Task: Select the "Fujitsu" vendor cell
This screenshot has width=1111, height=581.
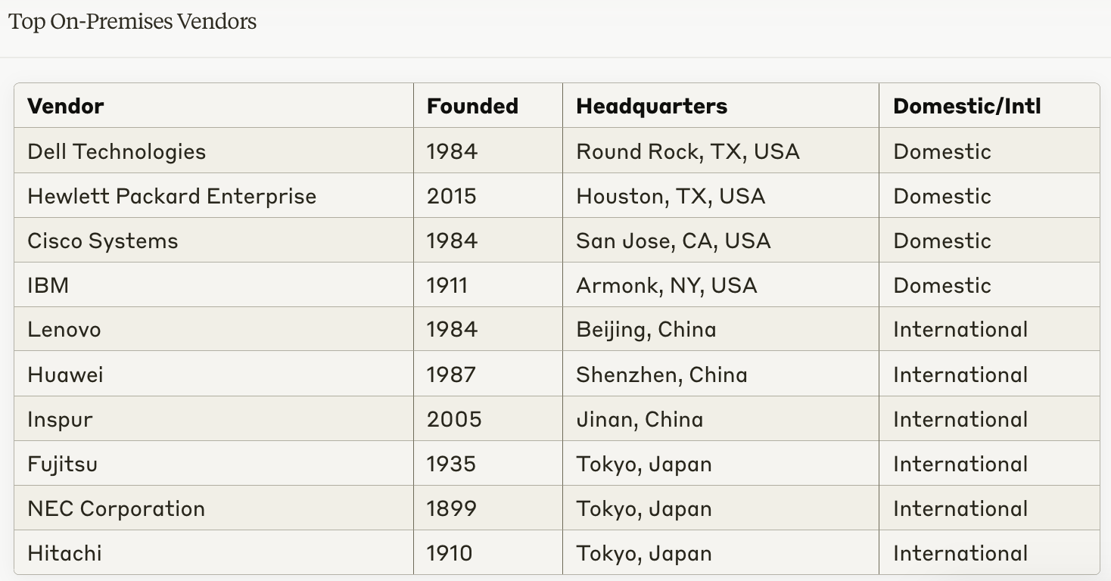Action: tap(214, 464)
